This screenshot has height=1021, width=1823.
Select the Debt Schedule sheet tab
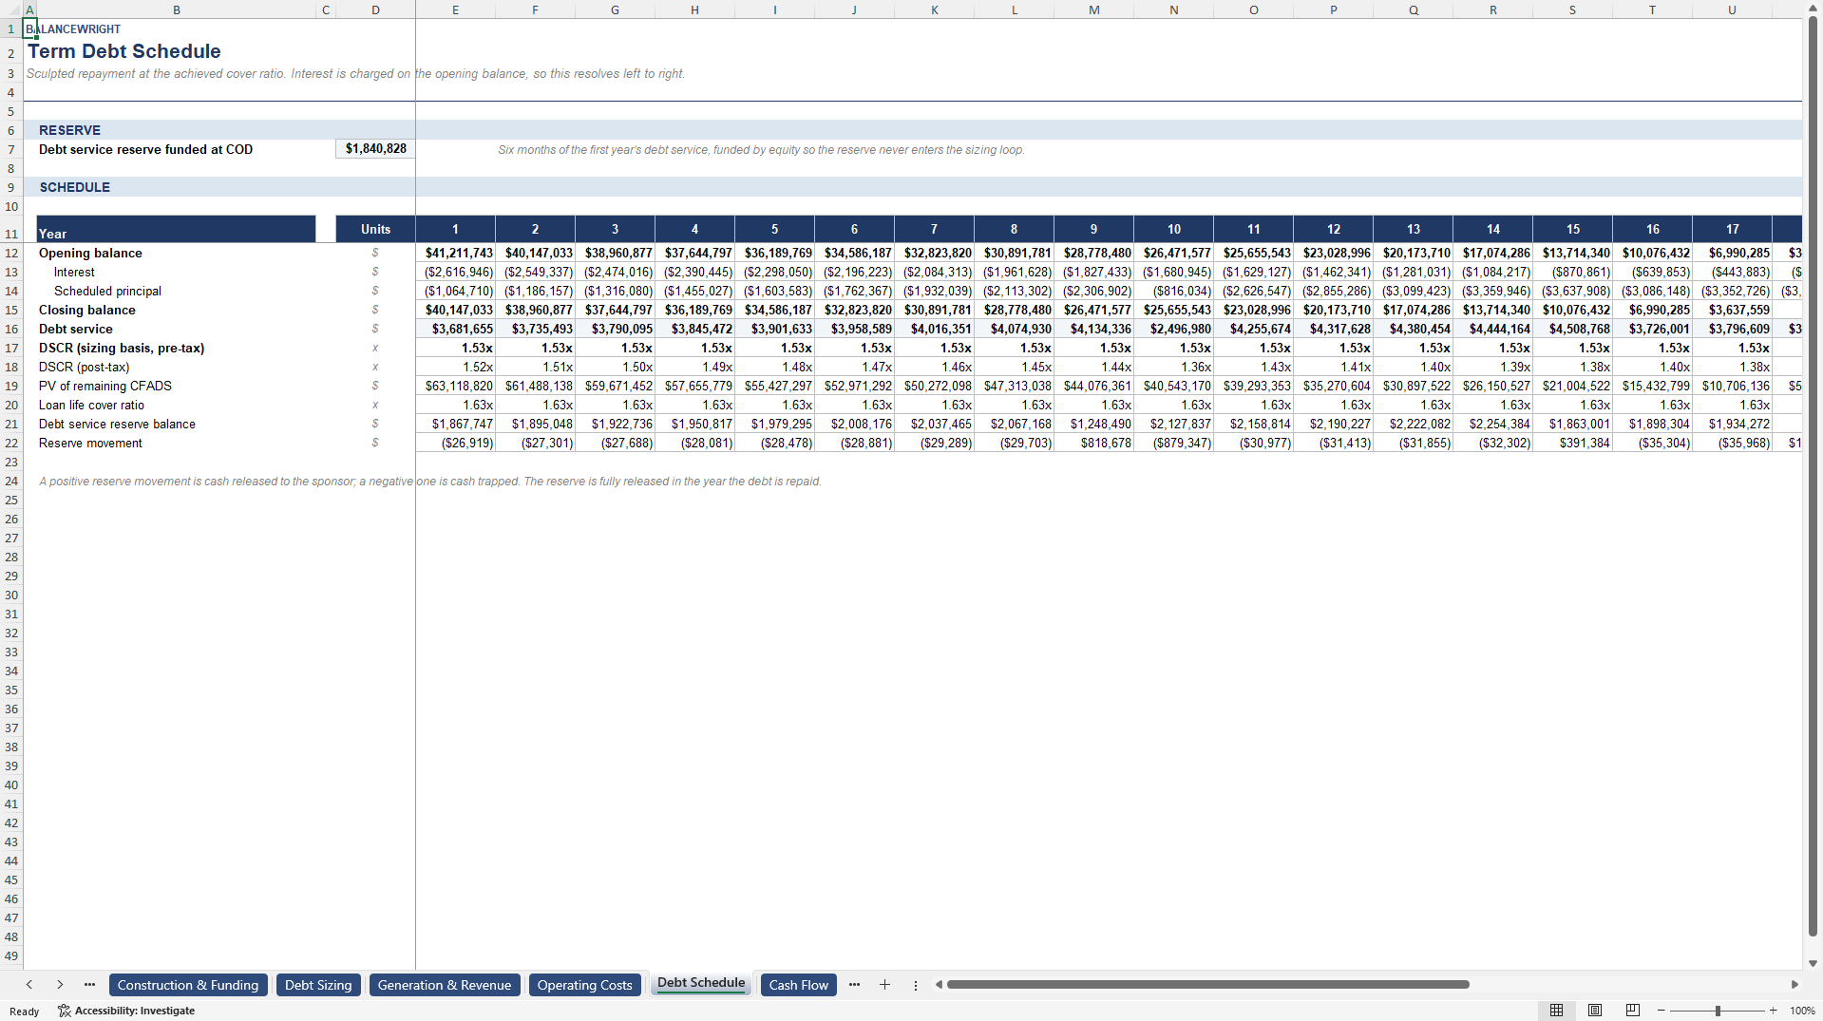701,984
